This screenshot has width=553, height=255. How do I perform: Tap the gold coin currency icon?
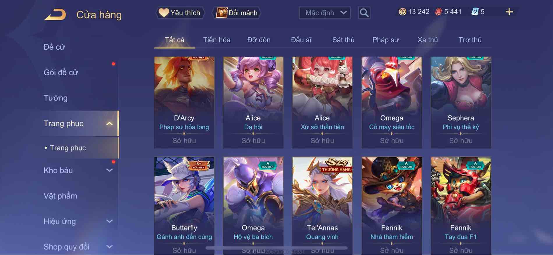point(402,12)
